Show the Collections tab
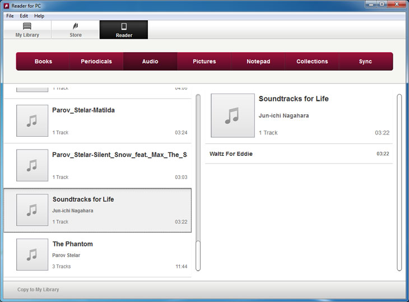Viewport: 409px width, 302px height. 312,62
